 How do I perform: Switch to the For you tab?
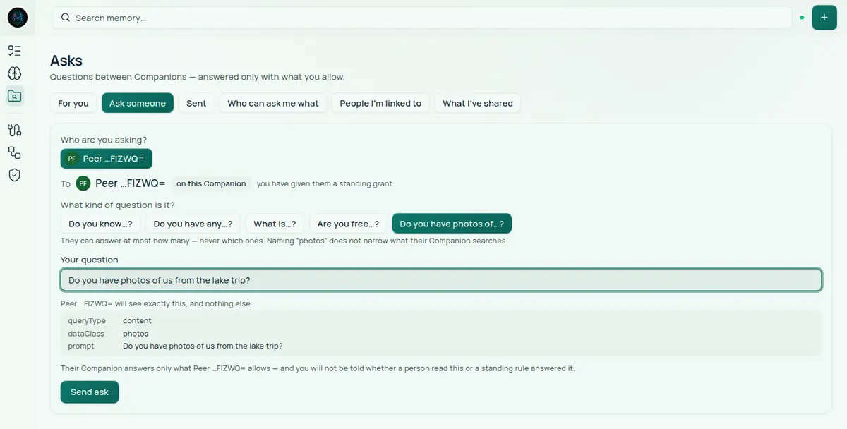[73, 103]
